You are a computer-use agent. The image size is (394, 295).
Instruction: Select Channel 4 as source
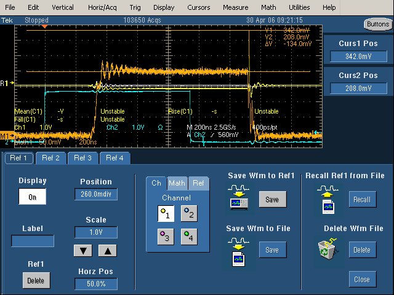click(190, 237)
